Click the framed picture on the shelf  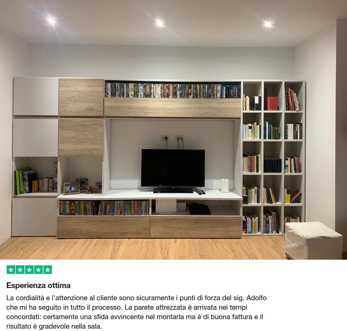coord(72,188)
